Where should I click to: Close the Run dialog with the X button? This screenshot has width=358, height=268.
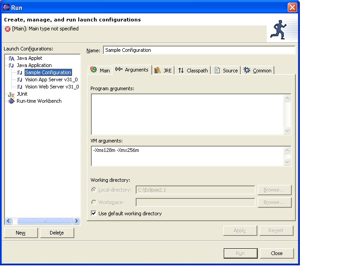point(293,7)
